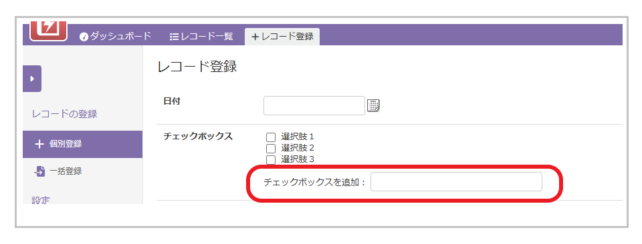Image resolution: width=642 pixels, height=244 pixels.
Task: Check the 選択肢２ checkbox
Action: [271, 148]
